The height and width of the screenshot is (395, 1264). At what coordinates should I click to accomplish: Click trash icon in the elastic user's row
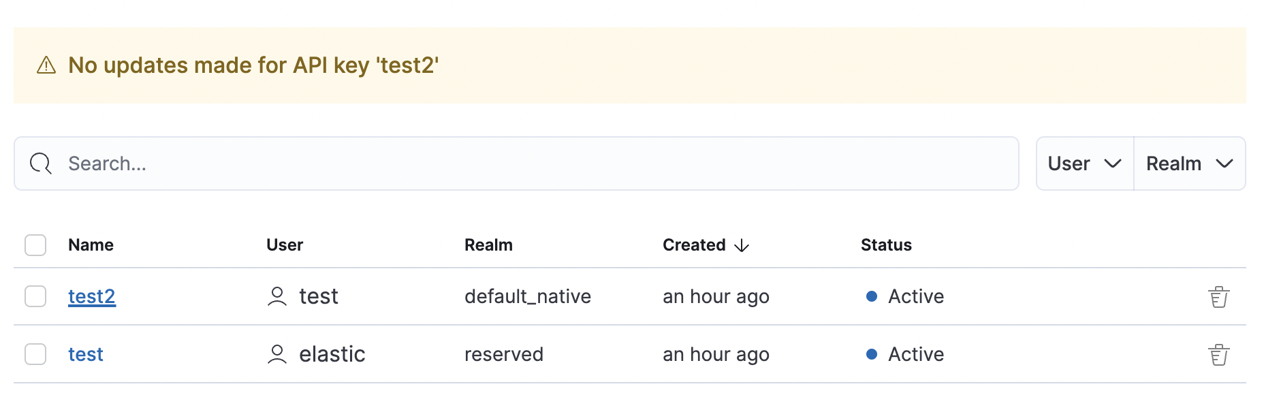pyautogui.click(x=1218, y=355)
